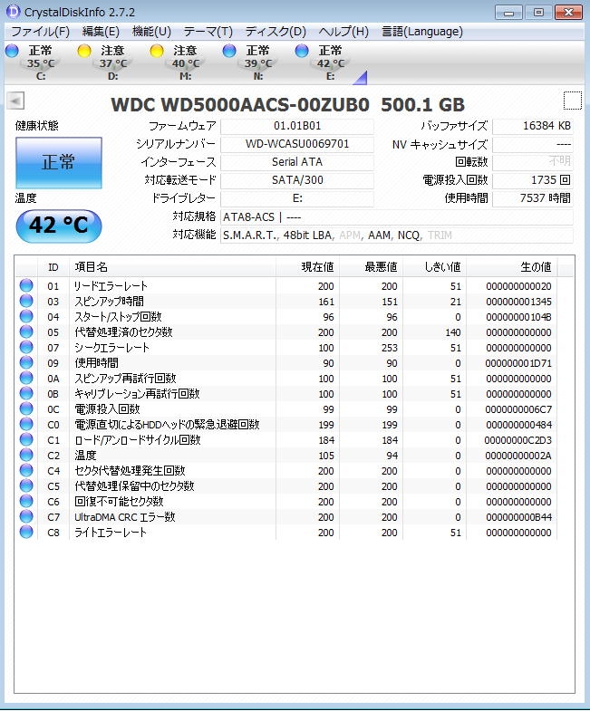
Task: Click the 生の値 column header
Action: pyautogui.click(x=511, y=267)
